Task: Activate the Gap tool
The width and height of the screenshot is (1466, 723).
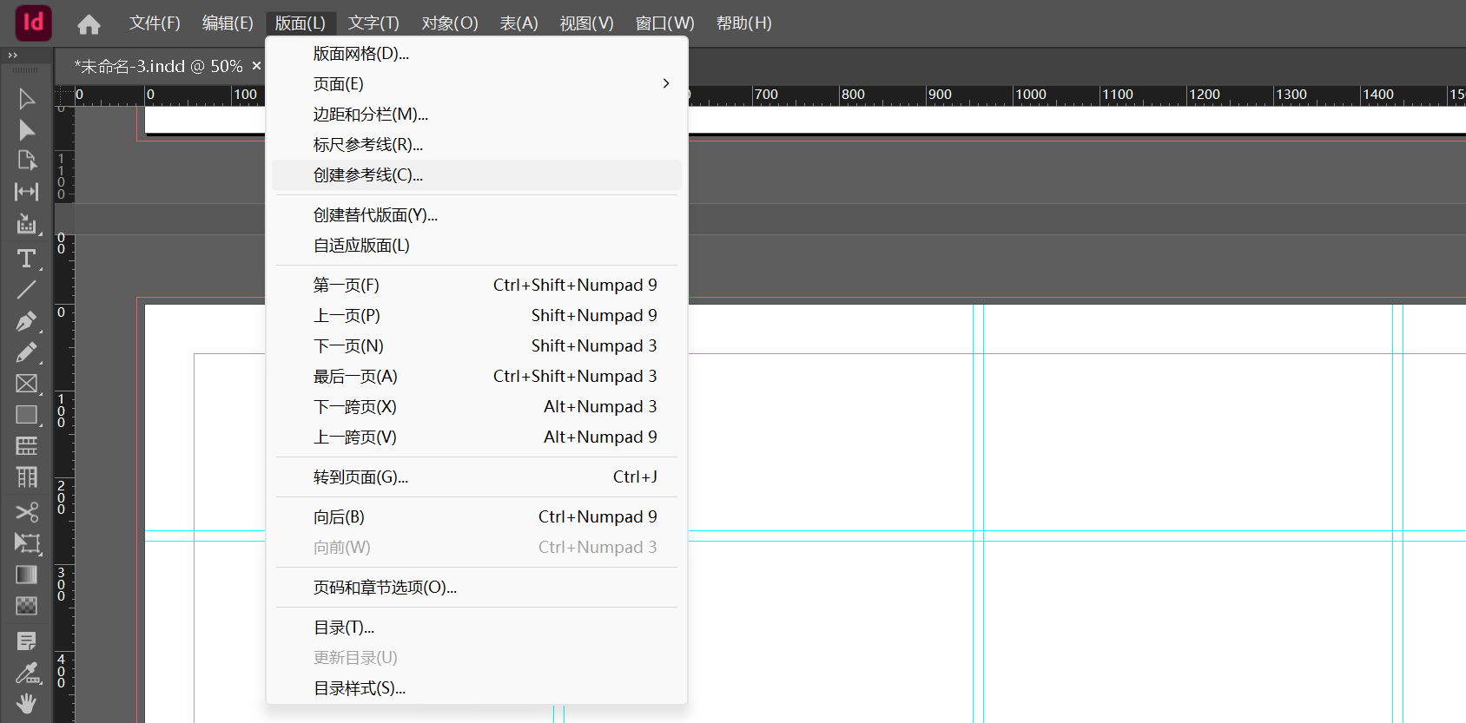Action: coord(26,192)
